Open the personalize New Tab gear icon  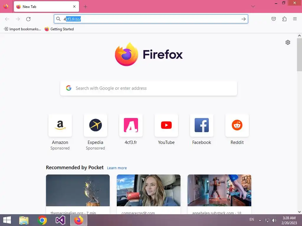pyautogui.click(x=288, y=42)
